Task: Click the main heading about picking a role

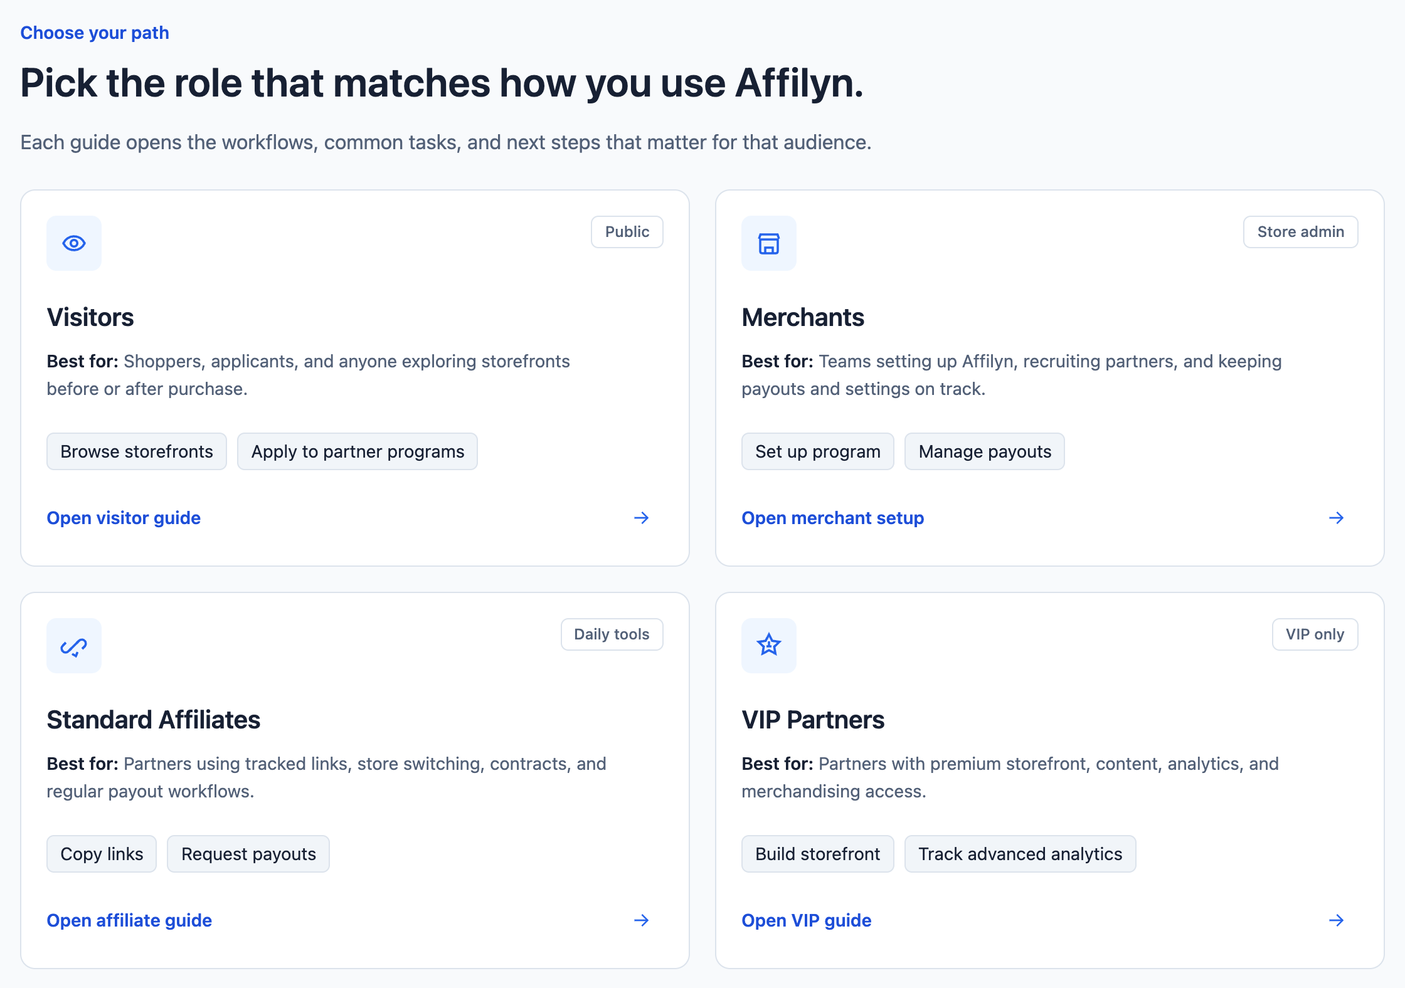Action: click(x=442, y=83)
